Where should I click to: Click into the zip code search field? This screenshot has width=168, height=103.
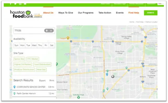[29, 31]
